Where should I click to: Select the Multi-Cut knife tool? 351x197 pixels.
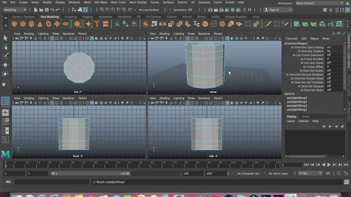point(268,24)
